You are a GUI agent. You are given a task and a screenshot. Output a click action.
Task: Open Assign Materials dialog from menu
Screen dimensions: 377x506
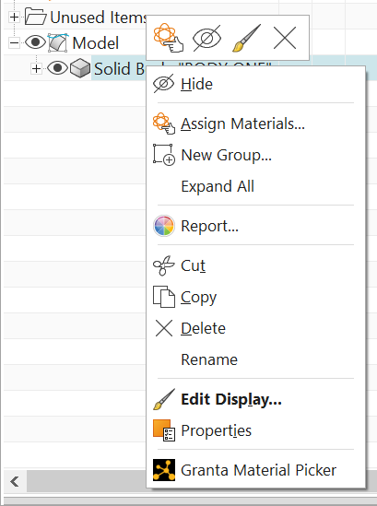coord(255,124)
